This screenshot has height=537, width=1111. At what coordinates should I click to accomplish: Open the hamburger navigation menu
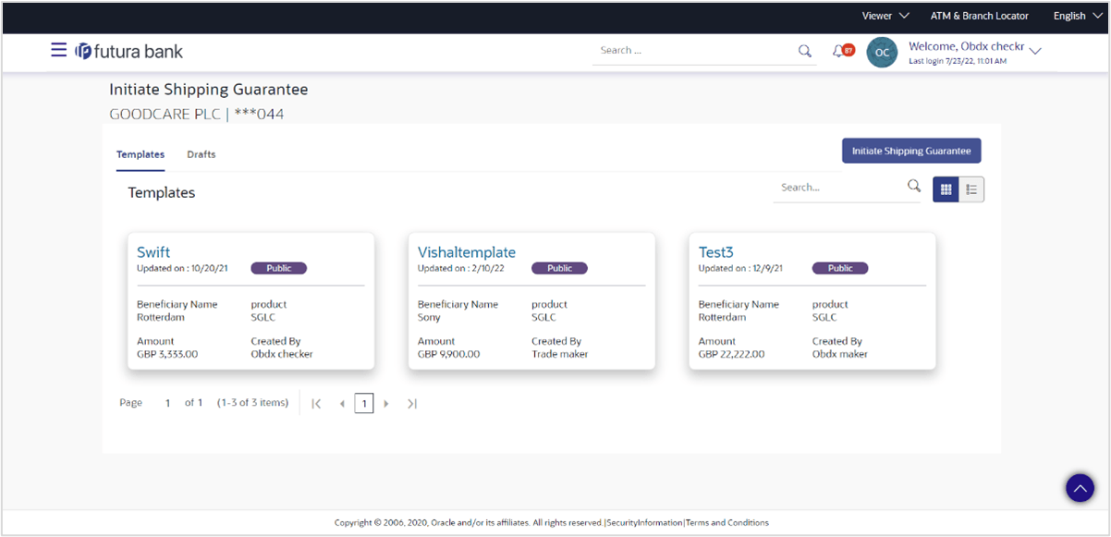58,50
